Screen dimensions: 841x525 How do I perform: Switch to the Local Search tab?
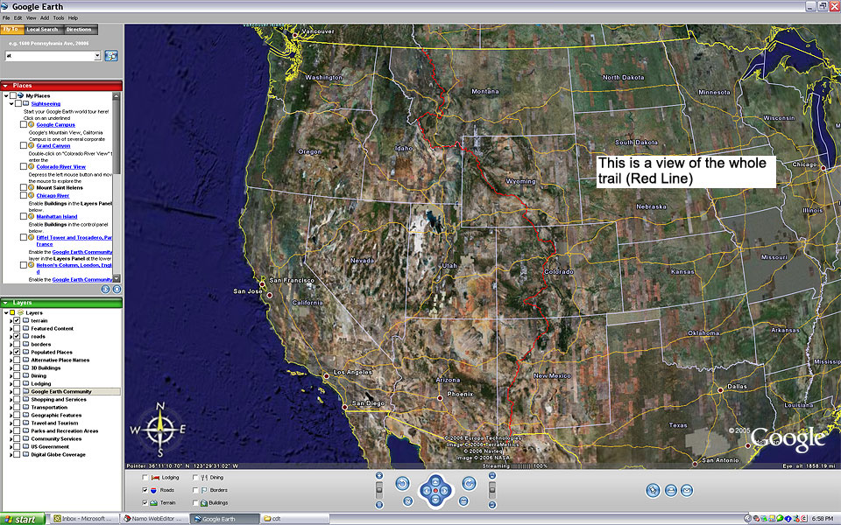click(42, 30)
